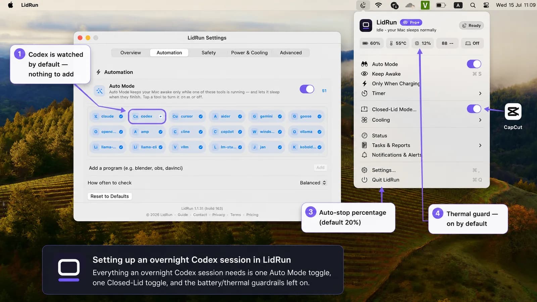Viewport: 537px width, 302px height.
Task: Open the Pricing footer link
Action: click(252, 215)
